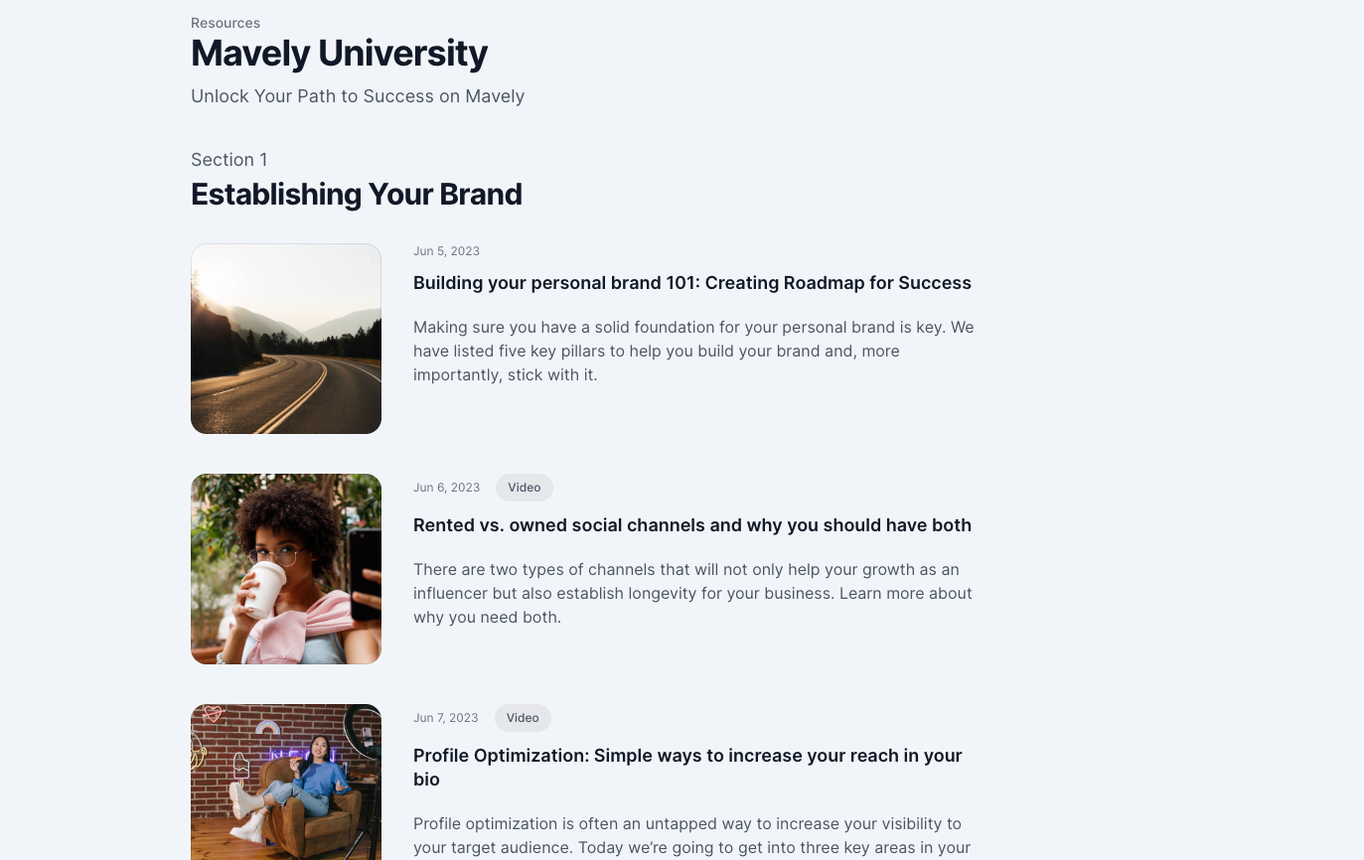This screenshot has height=860, width=1364.
Task: Click the Video tag beside Jun 7, 2023
Action: pyautogui.click(x=523, y=718)
